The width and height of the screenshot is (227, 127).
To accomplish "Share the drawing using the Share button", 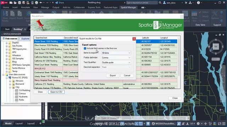I will tap(60, 2).
